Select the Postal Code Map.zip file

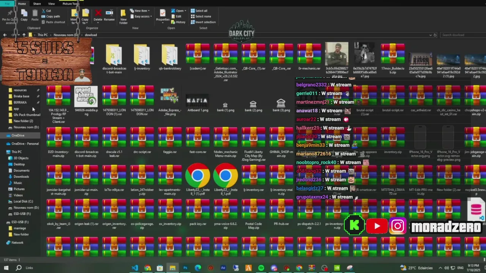[253, 214]
